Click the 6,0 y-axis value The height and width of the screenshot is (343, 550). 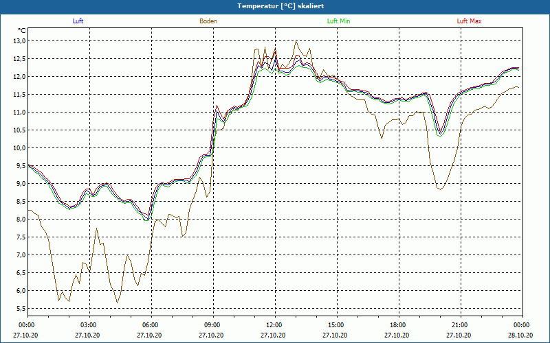pyautogui.click(x=21, y=291)
